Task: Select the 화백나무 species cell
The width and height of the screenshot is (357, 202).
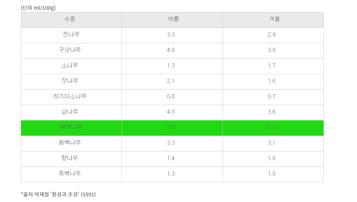Action: point(71,143)
